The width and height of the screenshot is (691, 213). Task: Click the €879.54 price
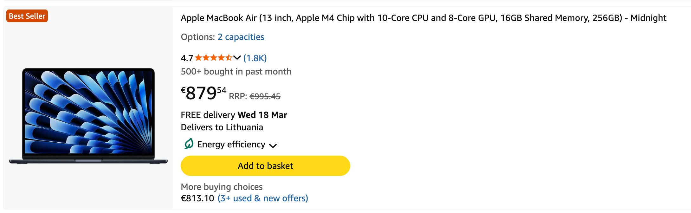coord(203,93)
